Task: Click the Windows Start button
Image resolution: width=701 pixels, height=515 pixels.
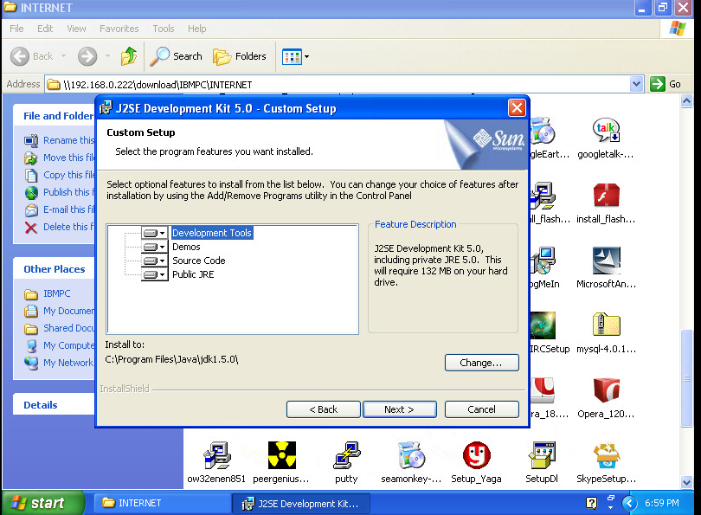Action: tap(42, 503)
